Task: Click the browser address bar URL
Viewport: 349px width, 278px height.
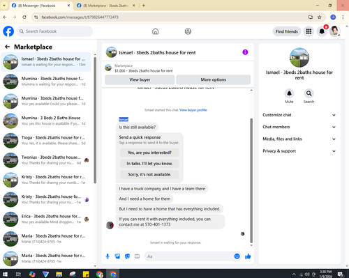Action: (x=80, y=17)
